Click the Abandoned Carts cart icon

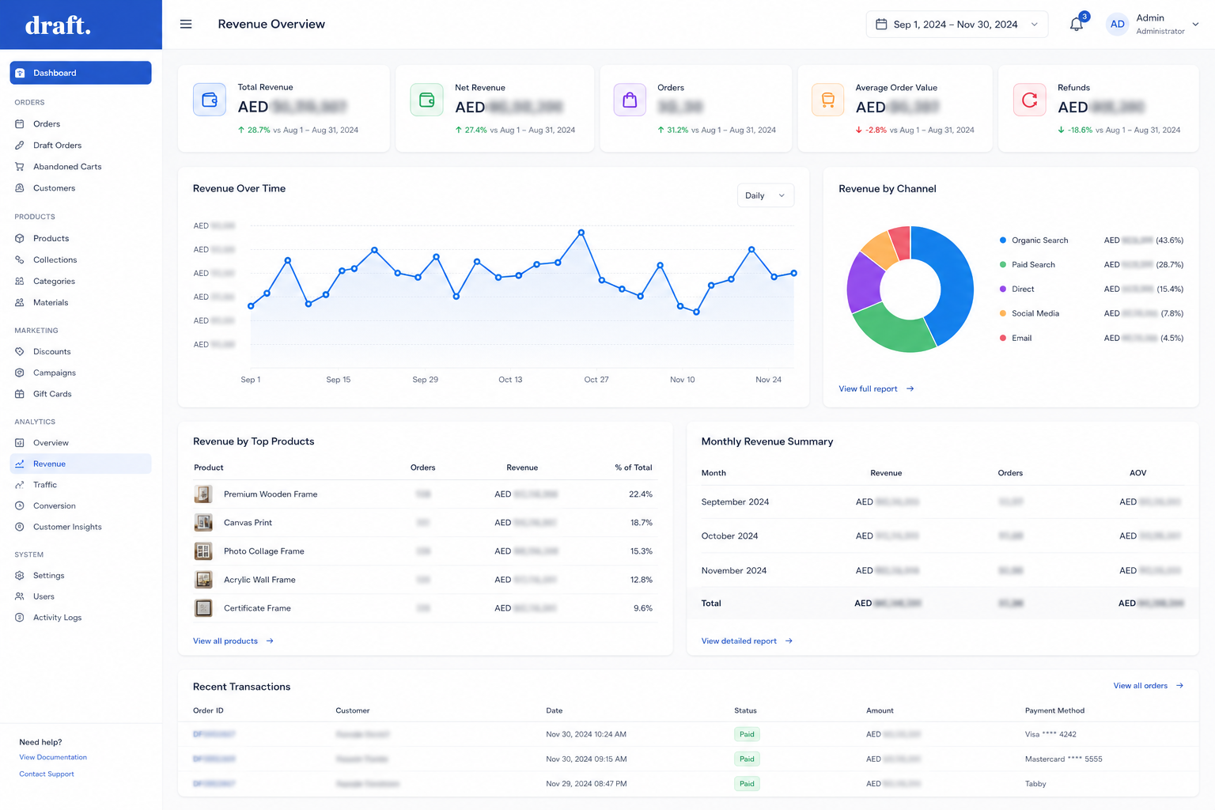20,167
